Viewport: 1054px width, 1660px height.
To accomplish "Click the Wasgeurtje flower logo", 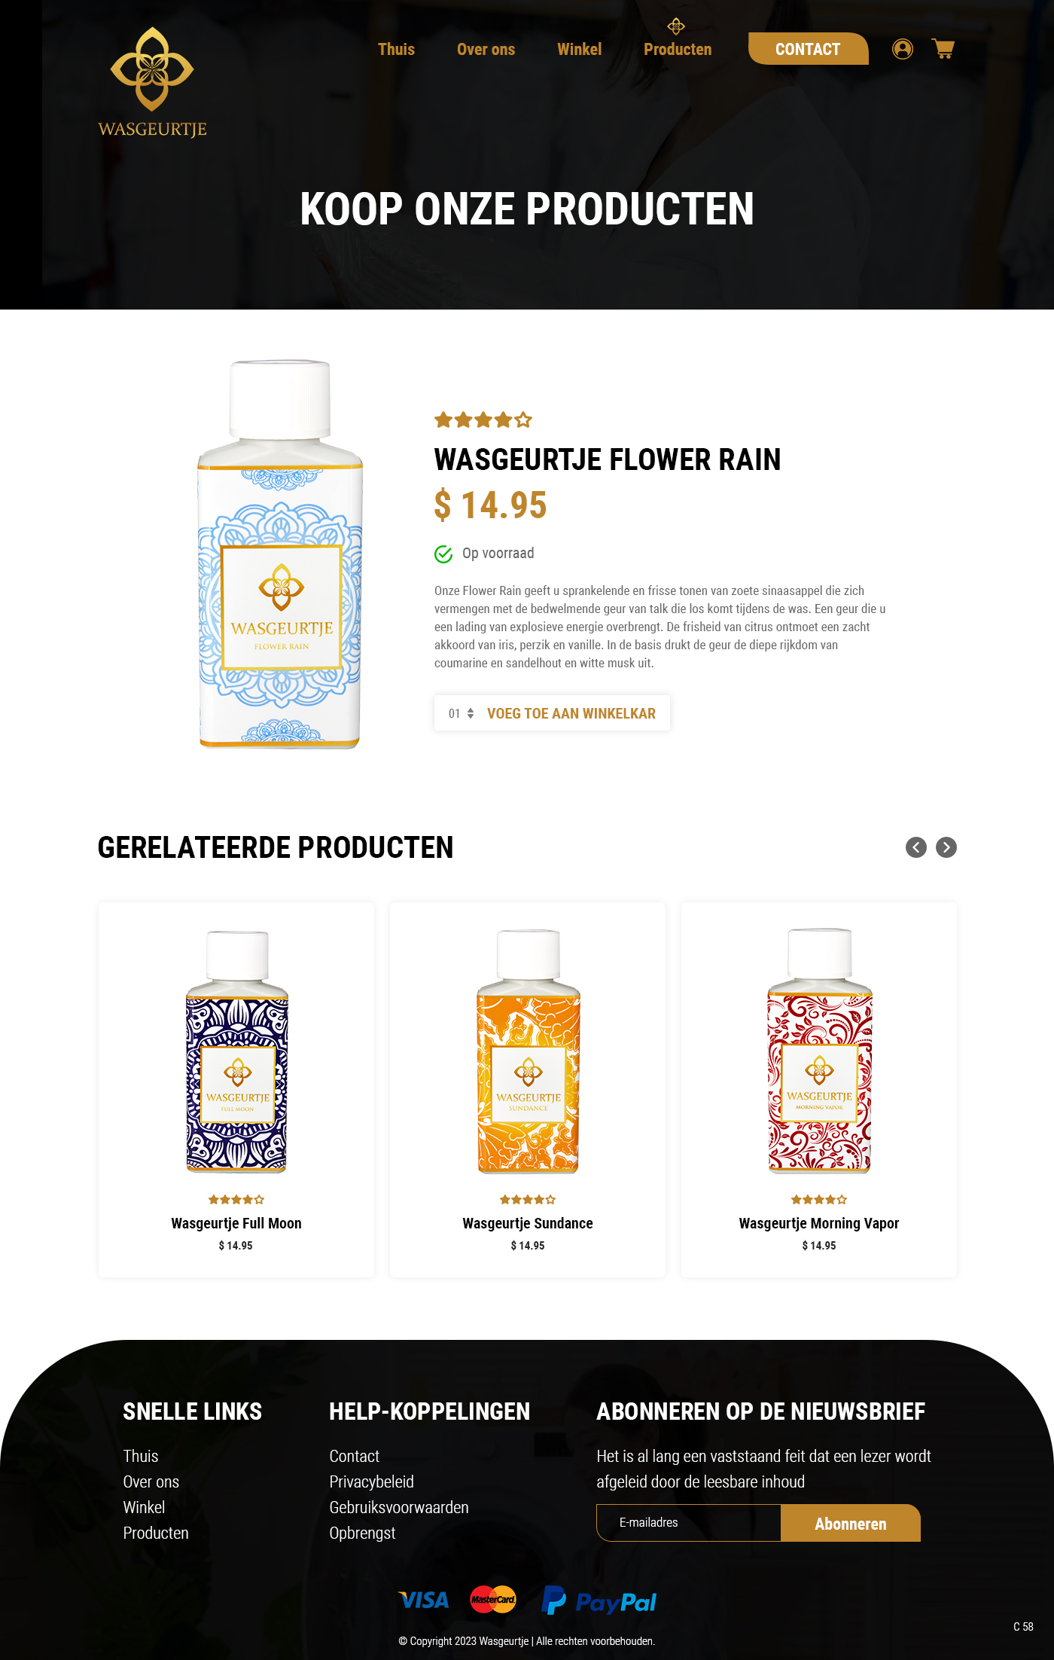I will tap(152, 83).
